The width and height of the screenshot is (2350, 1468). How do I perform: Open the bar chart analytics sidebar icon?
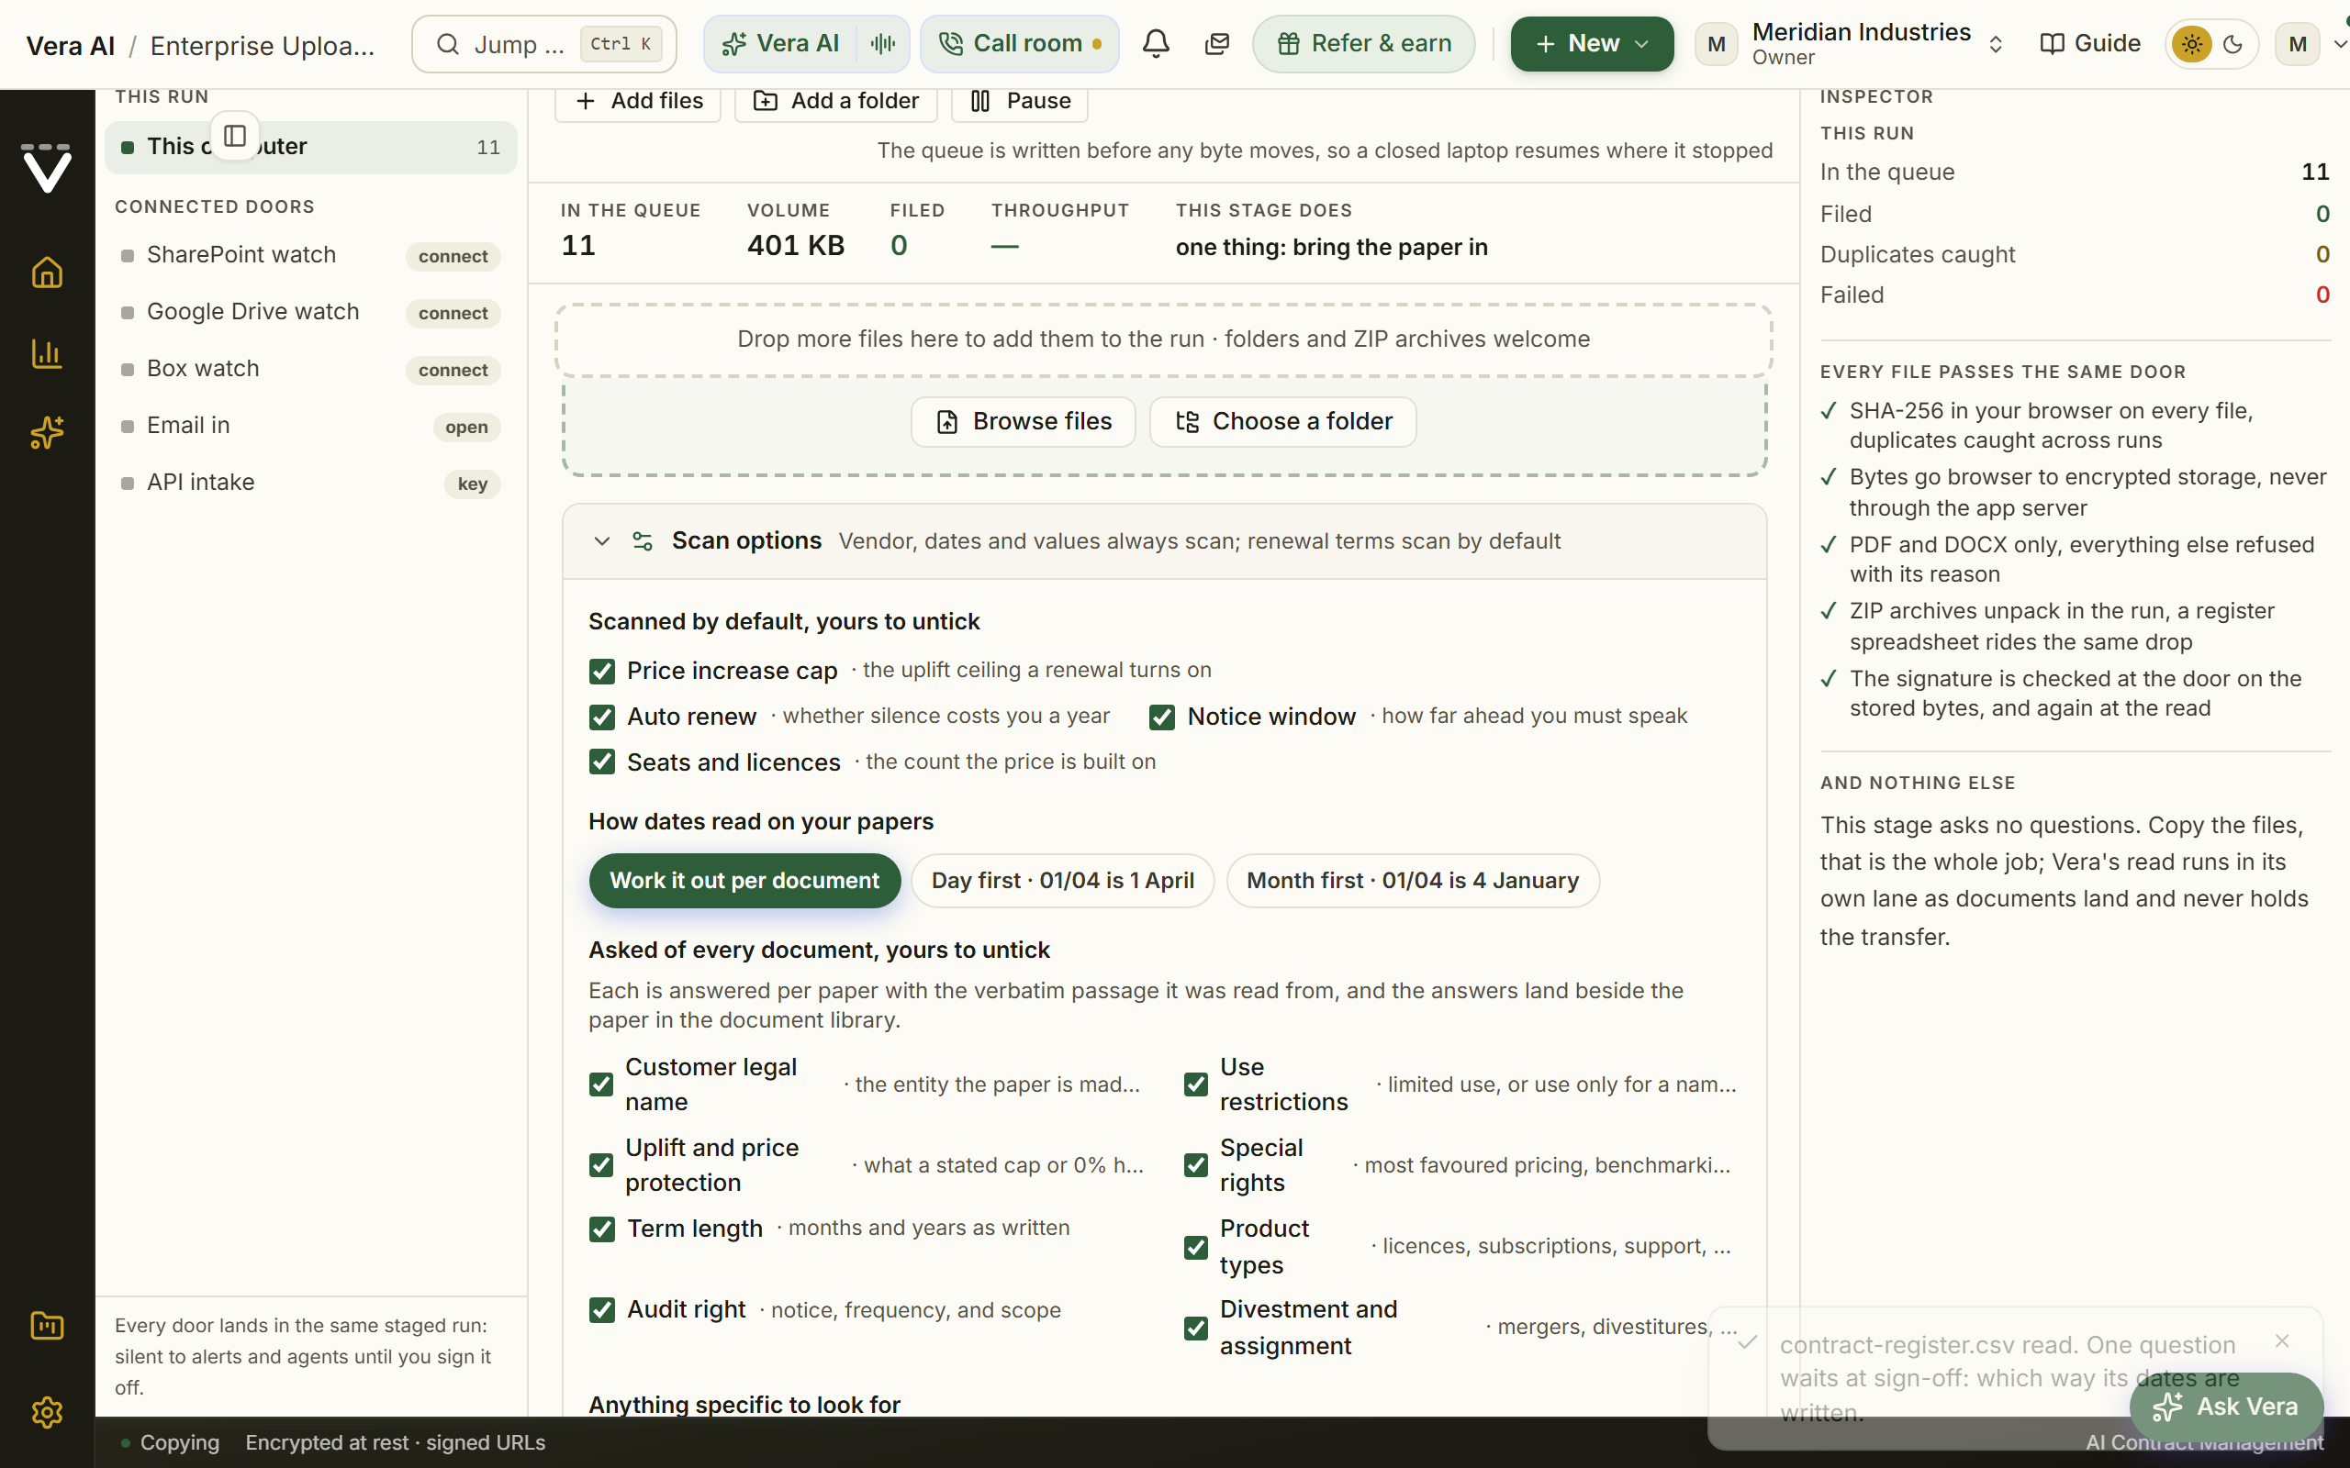click(47, 352)
